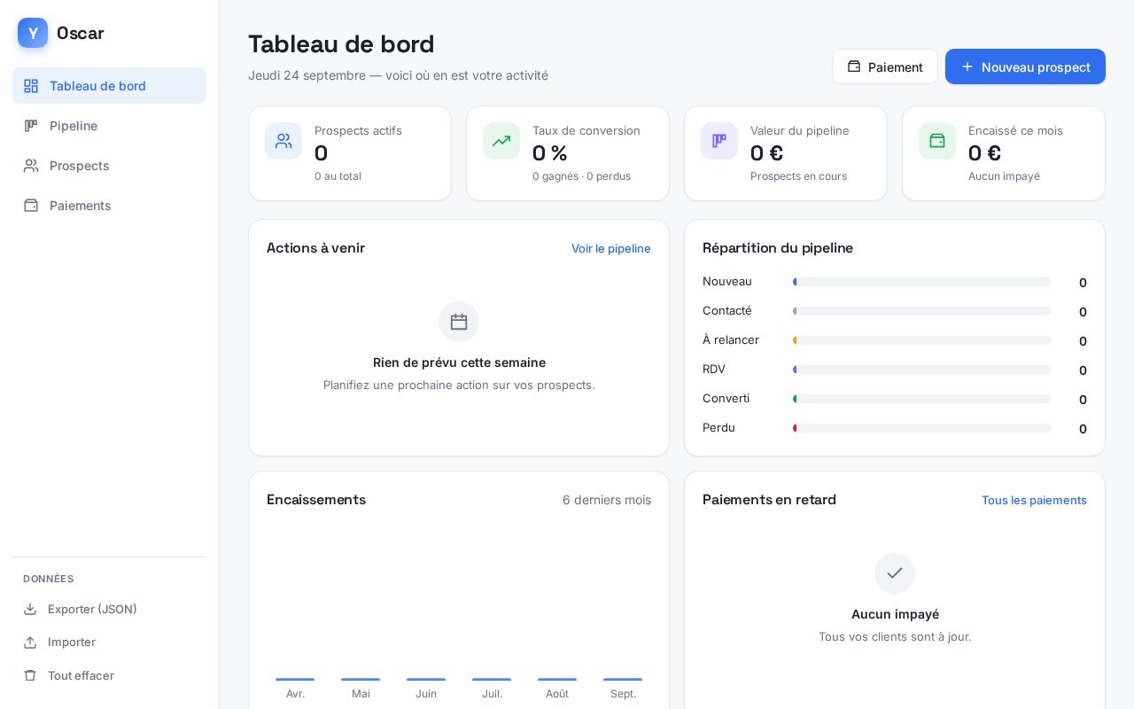Click the Pipeline kanban icon in sidebar
This screenshot has height=709, width=1134.
point(31,126)
